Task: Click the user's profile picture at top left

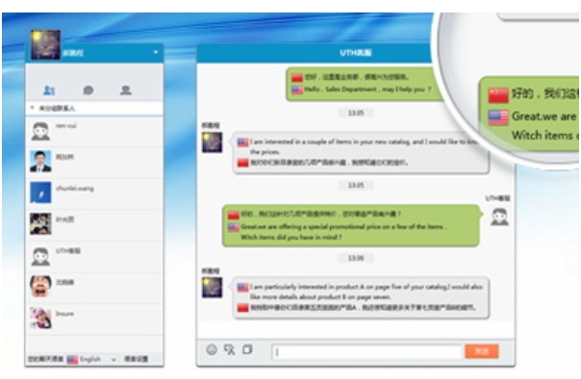Action: [x=45, y=45]
